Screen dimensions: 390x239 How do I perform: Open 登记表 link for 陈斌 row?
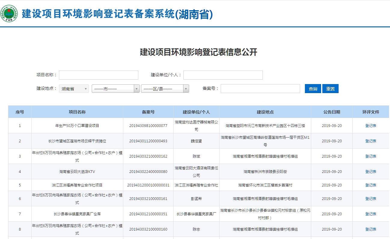tap(370, 156)
